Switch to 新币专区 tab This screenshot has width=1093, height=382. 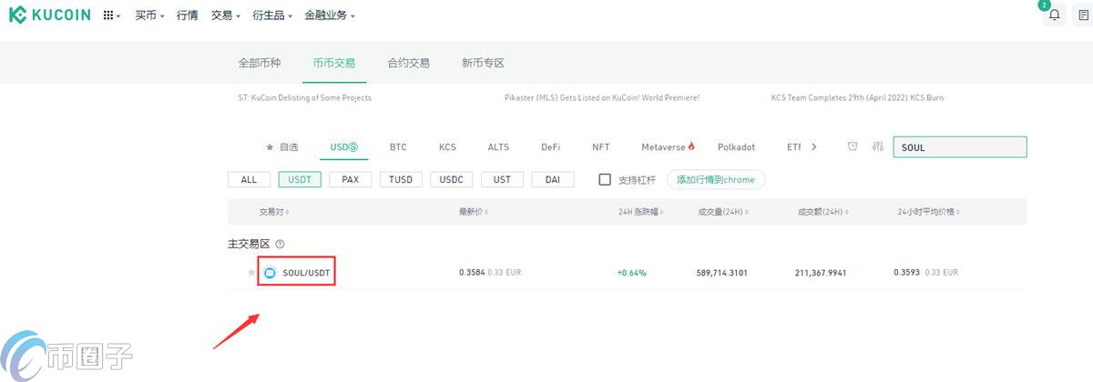pos(483,64)
